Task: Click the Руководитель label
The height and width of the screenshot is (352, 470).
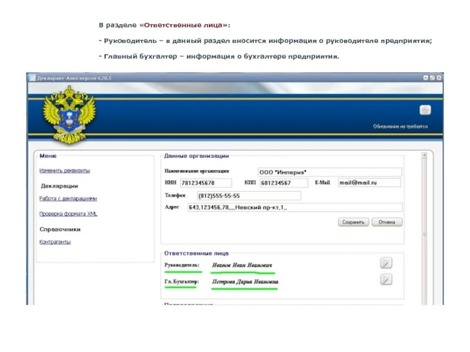Action: pyautogui.click(x=182, y=265)
